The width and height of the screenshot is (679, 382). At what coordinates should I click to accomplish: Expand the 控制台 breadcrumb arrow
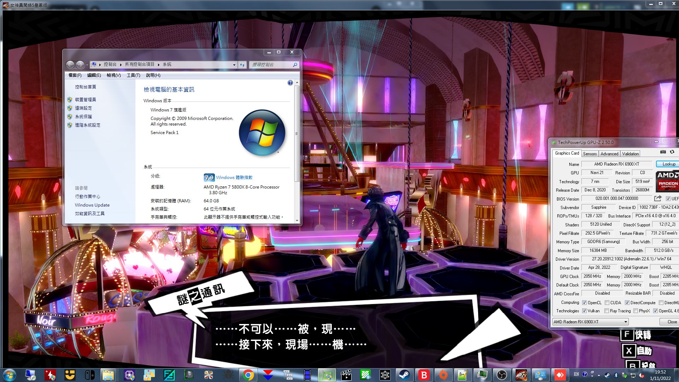click(x=121, y=65)
